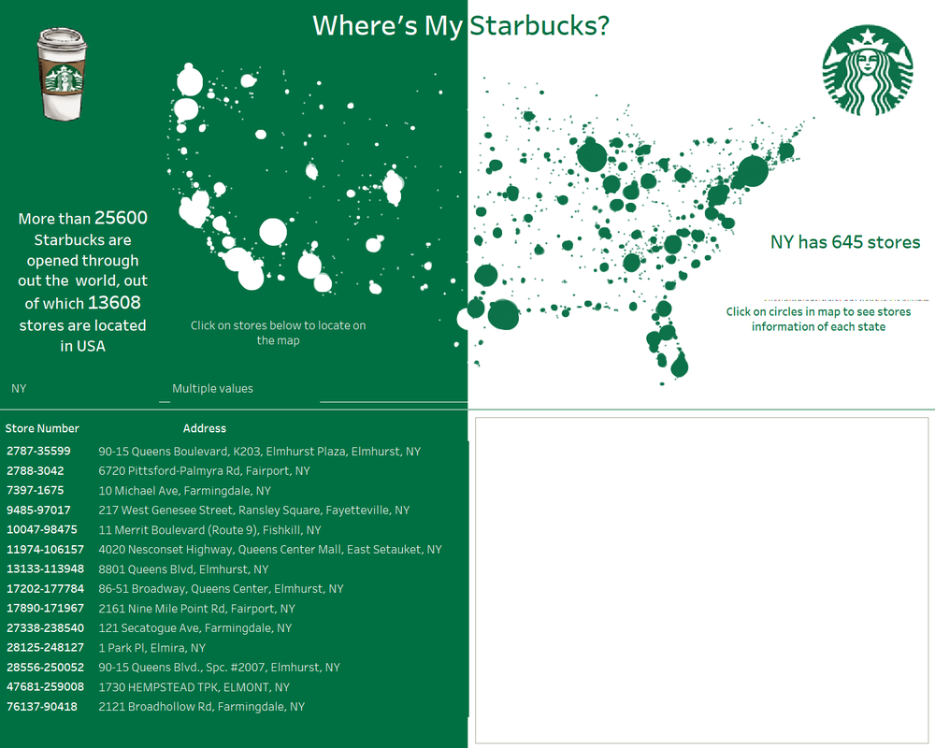Select the 8801 Queens Blvd store row

[x=183, y=568]
